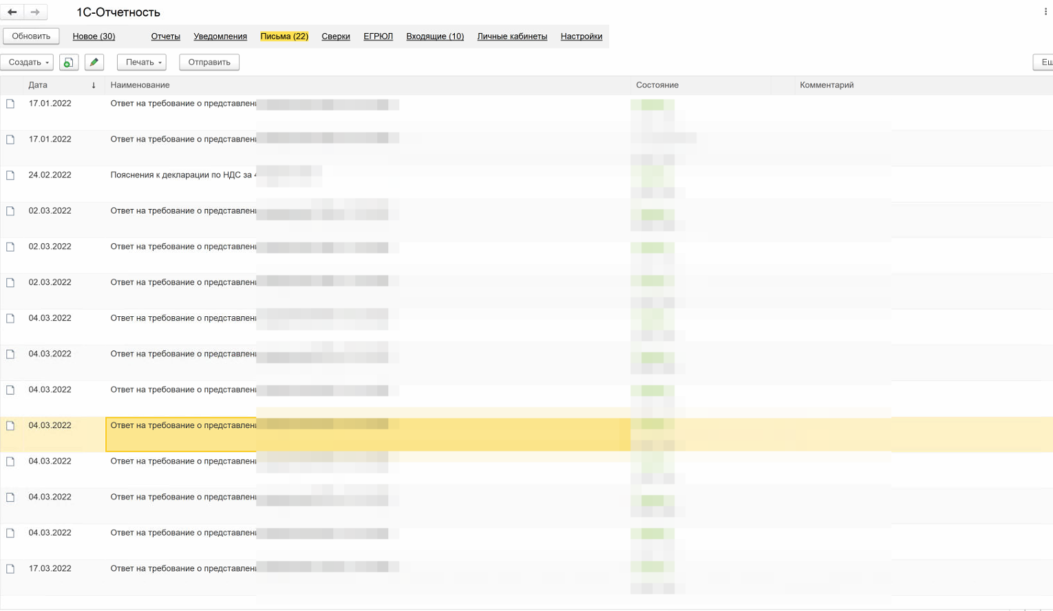The image size is (1053, 611).
Task: Click the copy document icon with green plus
Action: tap(68, 63)
